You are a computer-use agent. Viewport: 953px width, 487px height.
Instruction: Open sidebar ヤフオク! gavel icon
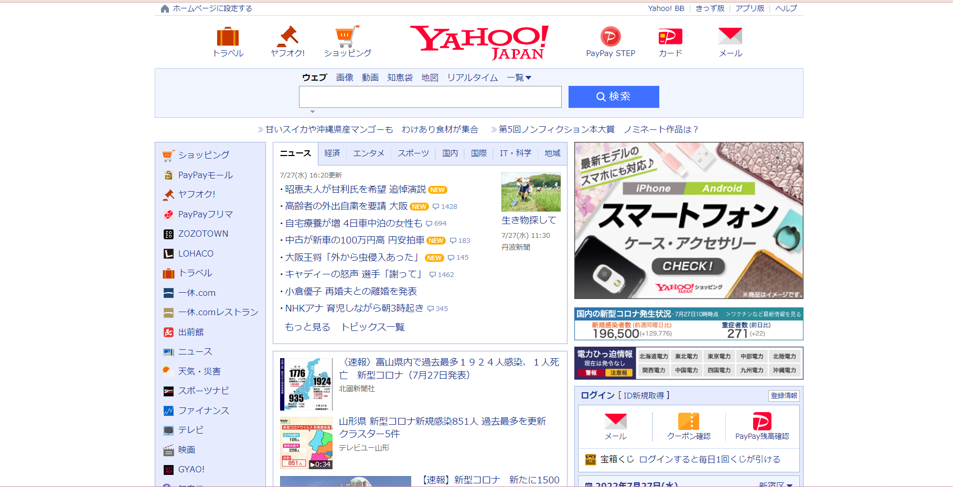[x=168, y=194]
